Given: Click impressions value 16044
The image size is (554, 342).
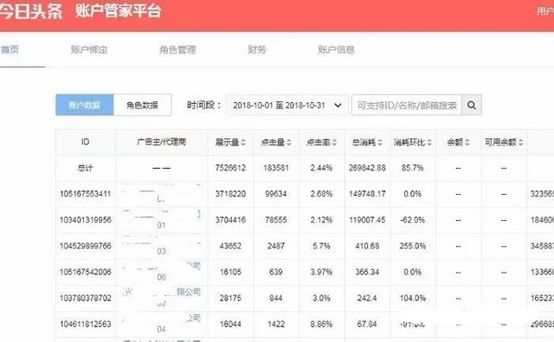Looking at the screenshot, I should click(x=230, y=324).
